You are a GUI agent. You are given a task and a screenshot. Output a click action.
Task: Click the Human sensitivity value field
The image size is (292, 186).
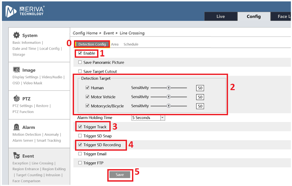[200, 88]
